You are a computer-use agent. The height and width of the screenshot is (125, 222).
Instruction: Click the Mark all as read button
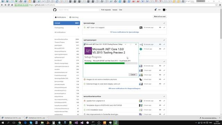(x=160, y=17)
